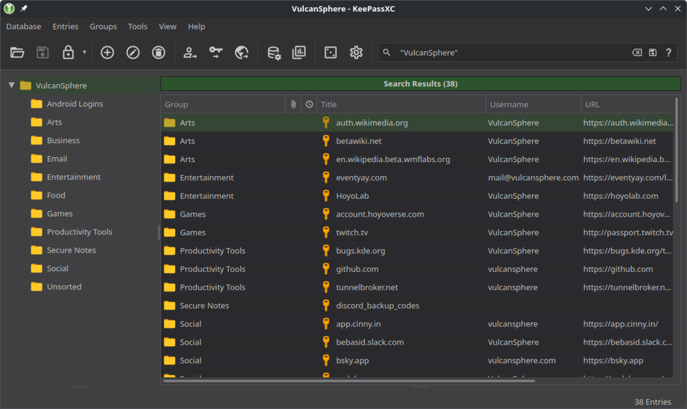Viewport: 687px width, 409px height.
Task: Click the pin window icon in title bar
Action: [24, 9]
